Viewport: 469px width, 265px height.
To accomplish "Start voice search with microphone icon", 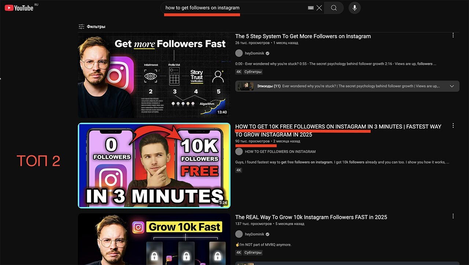I will [x=354, y=8].
